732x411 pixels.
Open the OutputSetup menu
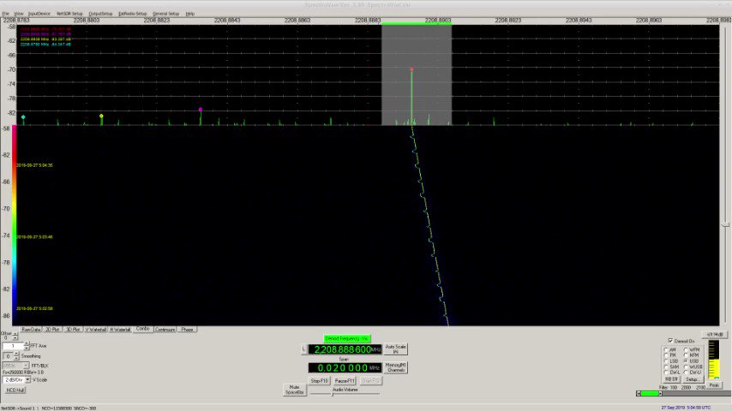click(x=100, y=14)
